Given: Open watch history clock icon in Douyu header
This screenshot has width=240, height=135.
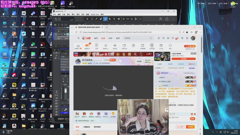Looking at the screenshot, I should tap(159, 38).
